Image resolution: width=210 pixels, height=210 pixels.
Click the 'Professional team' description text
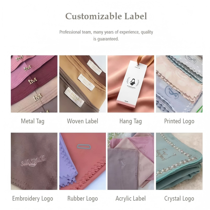[x=106, y=35]
